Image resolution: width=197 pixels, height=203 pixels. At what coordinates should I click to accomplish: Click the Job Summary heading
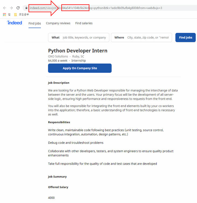coord(57,177)
